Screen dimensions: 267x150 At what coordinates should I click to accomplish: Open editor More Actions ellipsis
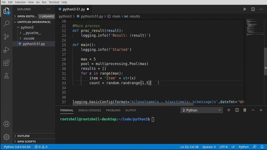point(261,9)
